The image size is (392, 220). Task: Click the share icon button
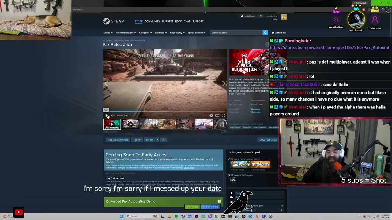[163, 140]
